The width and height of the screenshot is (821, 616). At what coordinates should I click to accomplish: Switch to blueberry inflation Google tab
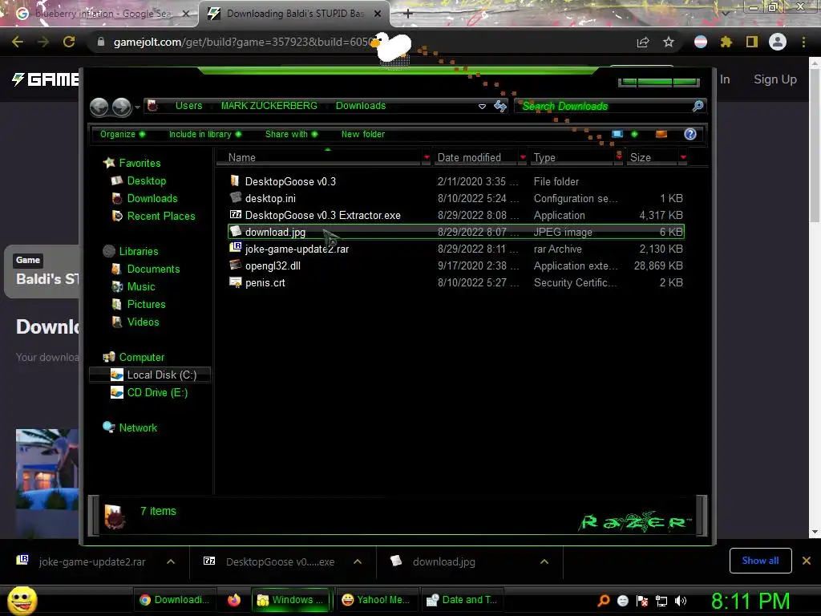tap(99, 14)
